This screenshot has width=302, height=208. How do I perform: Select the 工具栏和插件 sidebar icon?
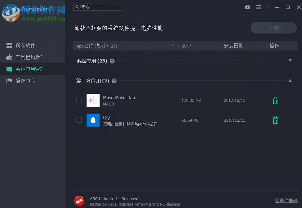(8, 57)
